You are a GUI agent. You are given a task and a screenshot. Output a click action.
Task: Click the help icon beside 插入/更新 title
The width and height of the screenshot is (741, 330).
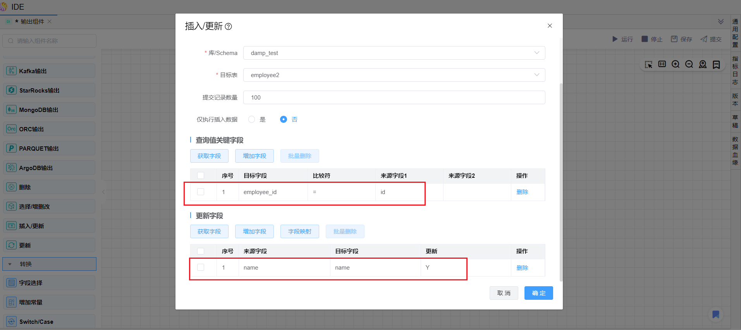(229, 27)
